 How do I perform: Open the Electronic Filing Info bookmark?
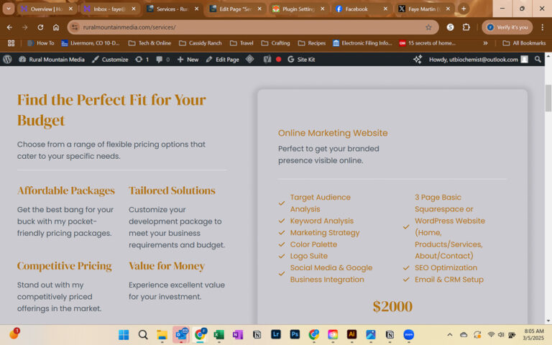[362, 43]
